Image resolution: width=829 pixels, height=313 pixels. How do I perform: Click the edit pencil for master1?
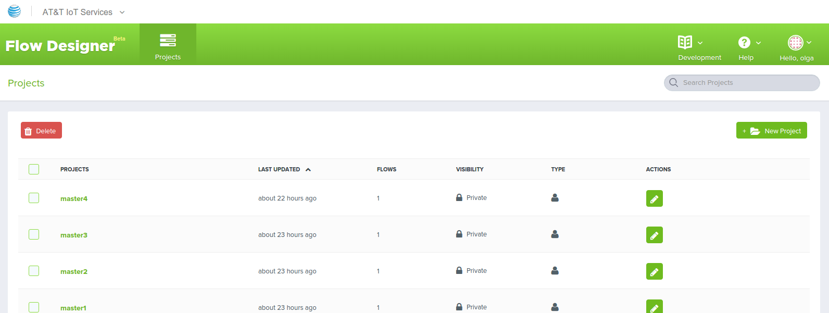(655, 306)
